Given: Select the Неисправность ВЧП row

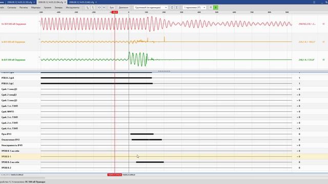Looking at the screenshot, I should click(x=164, y=145).
